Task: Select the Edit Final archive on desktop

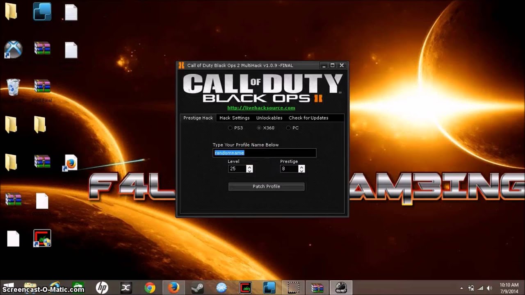Action: coord(42,90)
